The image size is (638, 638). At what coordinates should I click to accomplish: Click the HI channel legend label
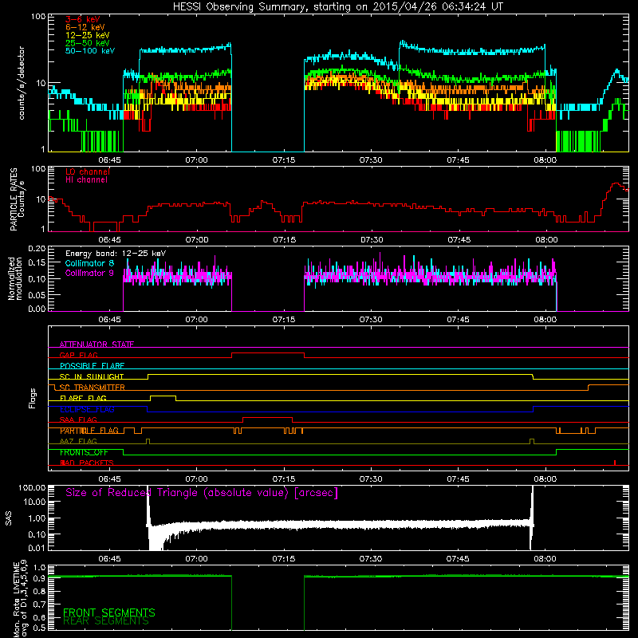click(x=86, y=180)
